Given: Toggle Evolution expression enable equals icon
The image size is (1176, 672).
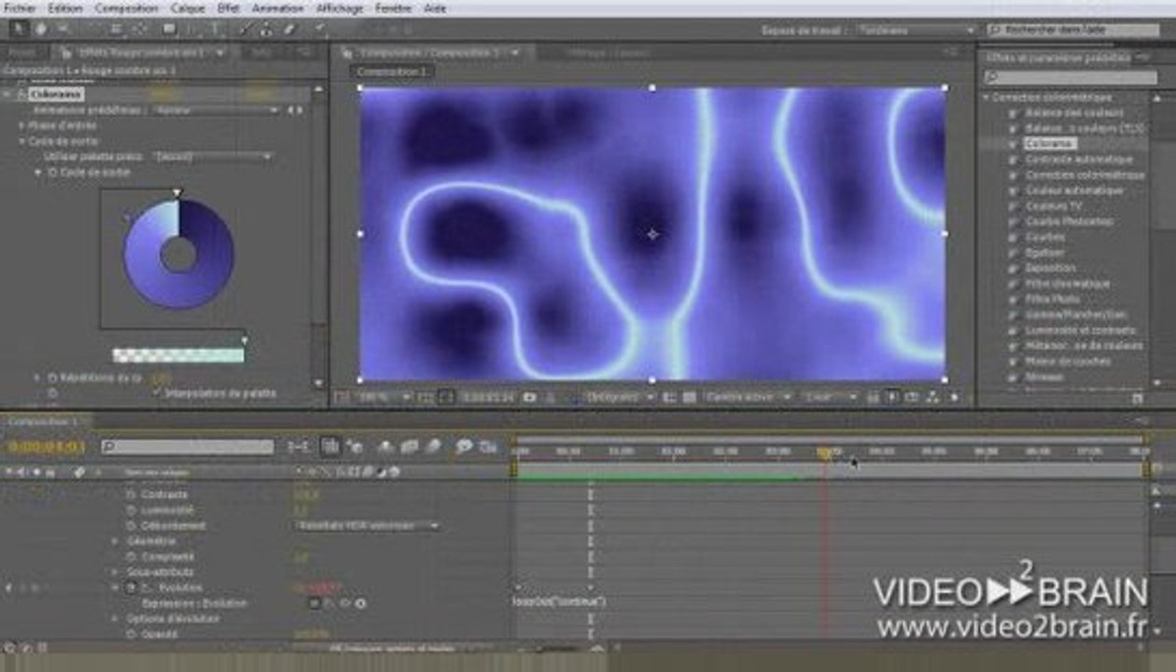Looking at the screenshot, I should pyautogui.click(x=315, y=604).
